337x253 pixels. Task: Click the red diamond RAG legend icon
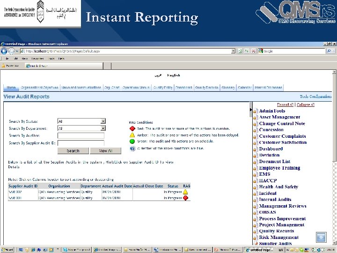(x=132, y=129)
